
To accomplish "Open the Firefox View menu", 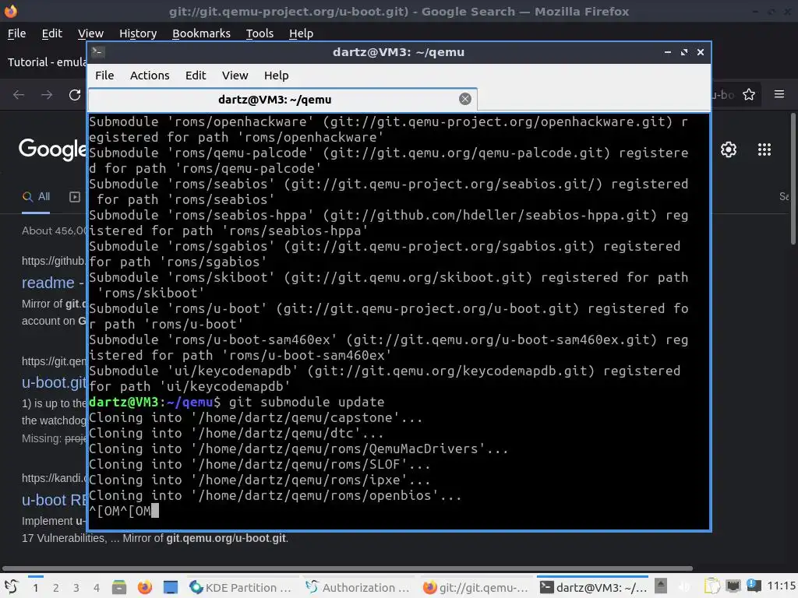I will pos(90,33).
